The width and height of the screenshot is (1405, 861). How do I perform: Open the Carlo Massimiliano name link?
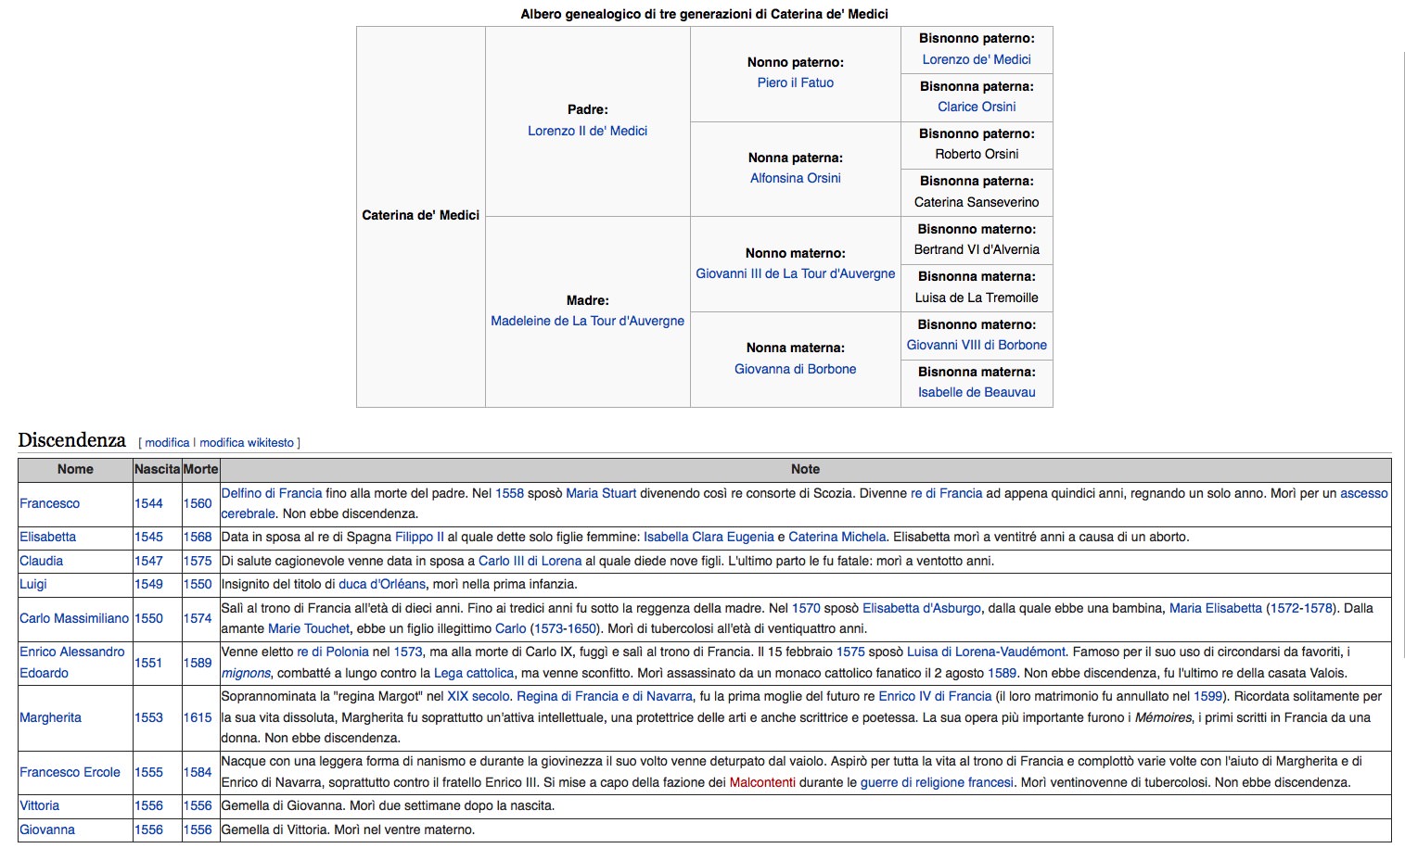click(x=74, y=618)
